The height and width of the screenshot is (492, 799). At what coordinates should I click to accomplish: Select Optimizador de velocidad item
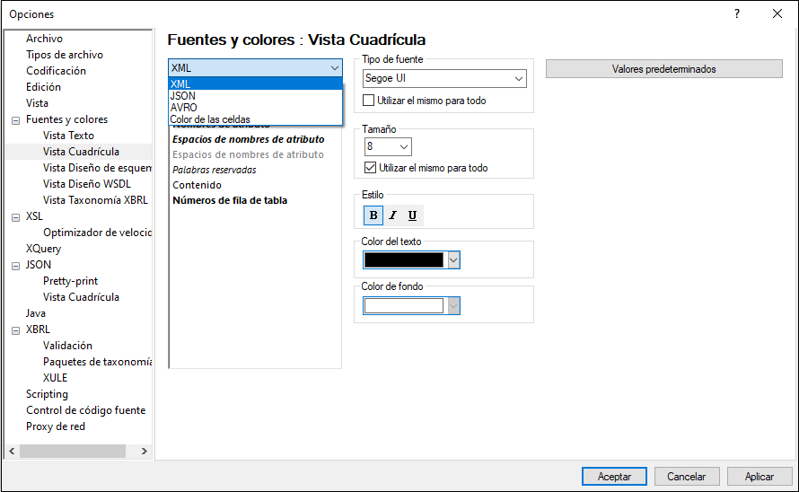(x=97, y=233)
